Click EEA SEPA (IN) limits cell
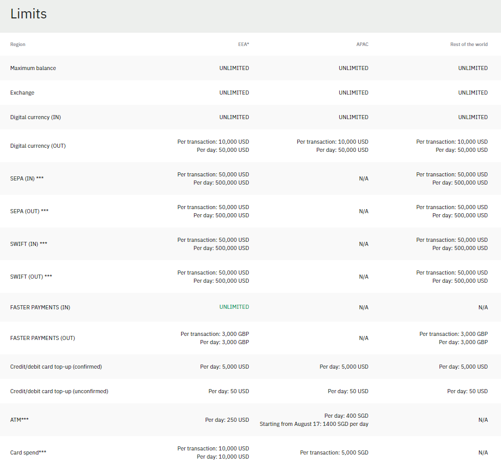This screenshot has width=501, height=476. pyautogui.click(x=213, y=178)
